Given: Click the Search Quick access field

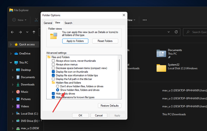Looking at the screenshot, I should [195, 32].
